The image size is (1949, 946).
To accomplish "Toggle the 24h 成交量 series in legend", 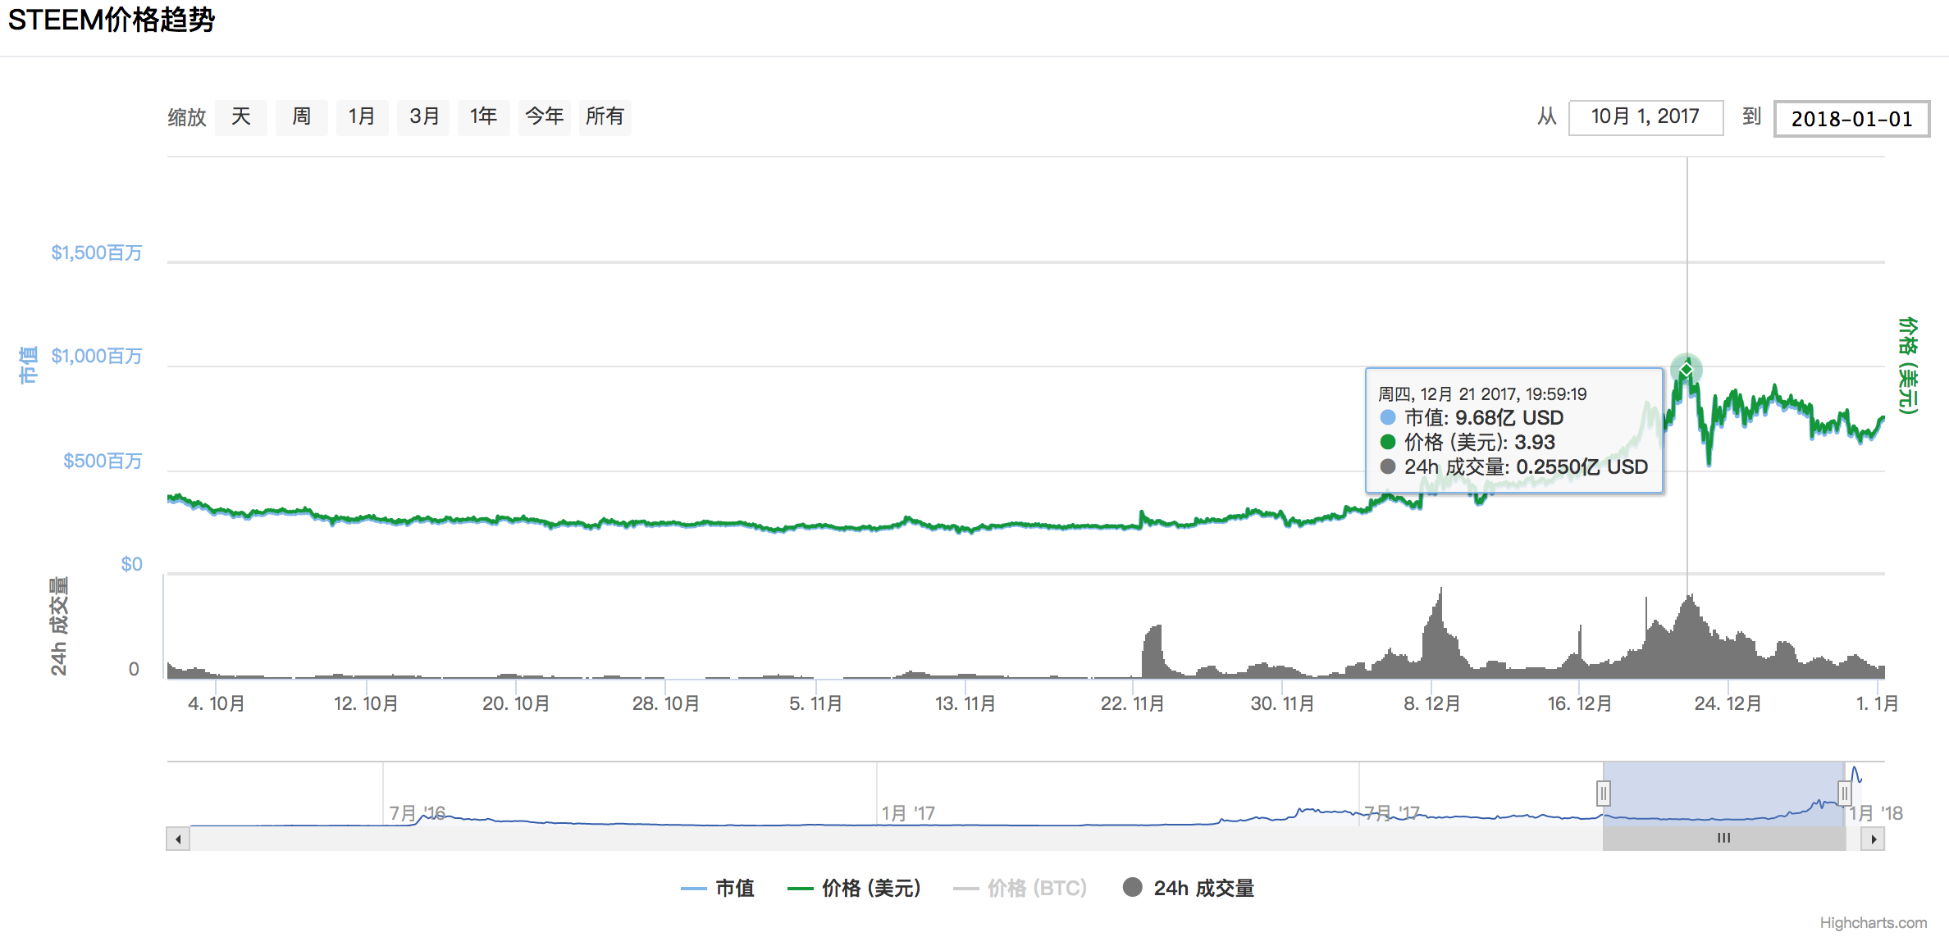I will [1189, 888].
